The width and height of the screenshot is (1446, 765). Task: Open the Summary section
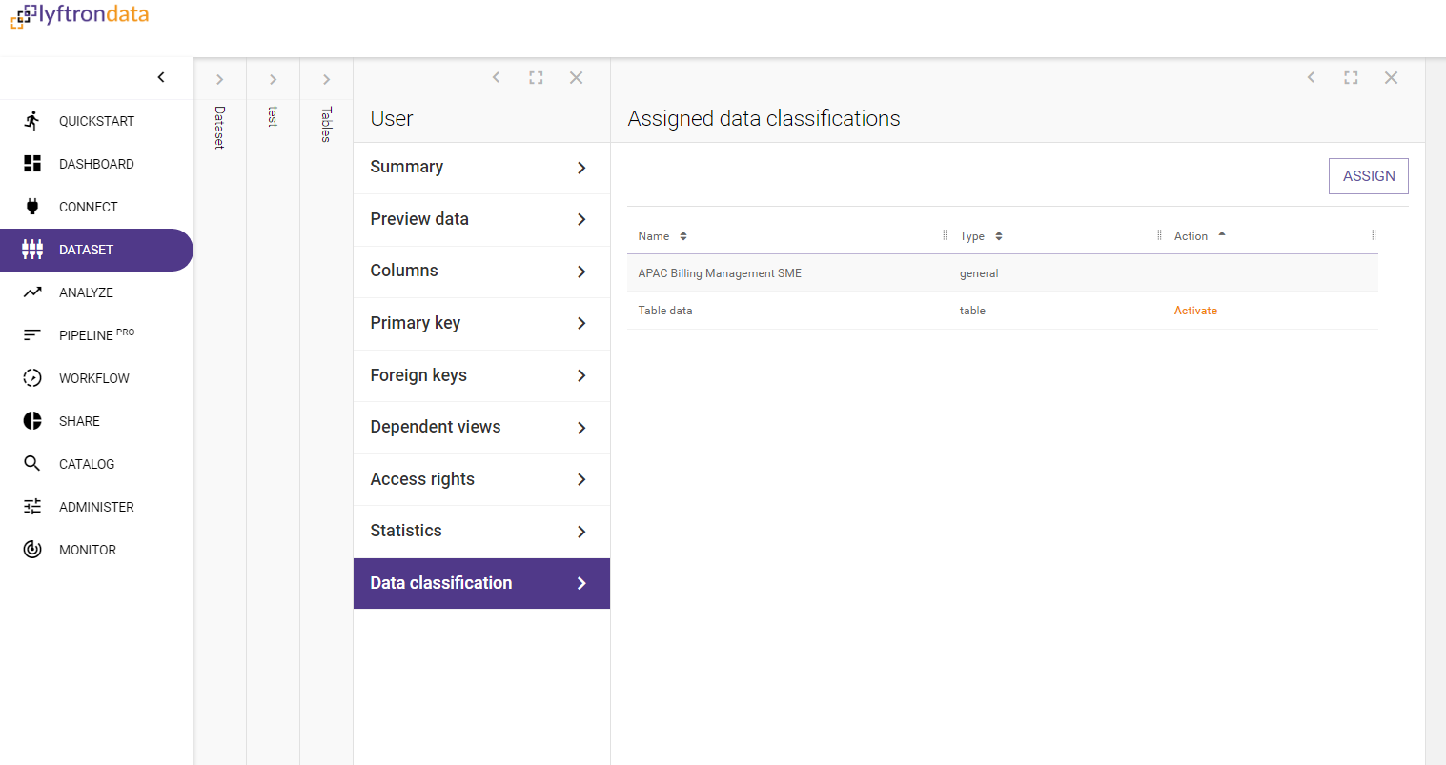(481, 168)
